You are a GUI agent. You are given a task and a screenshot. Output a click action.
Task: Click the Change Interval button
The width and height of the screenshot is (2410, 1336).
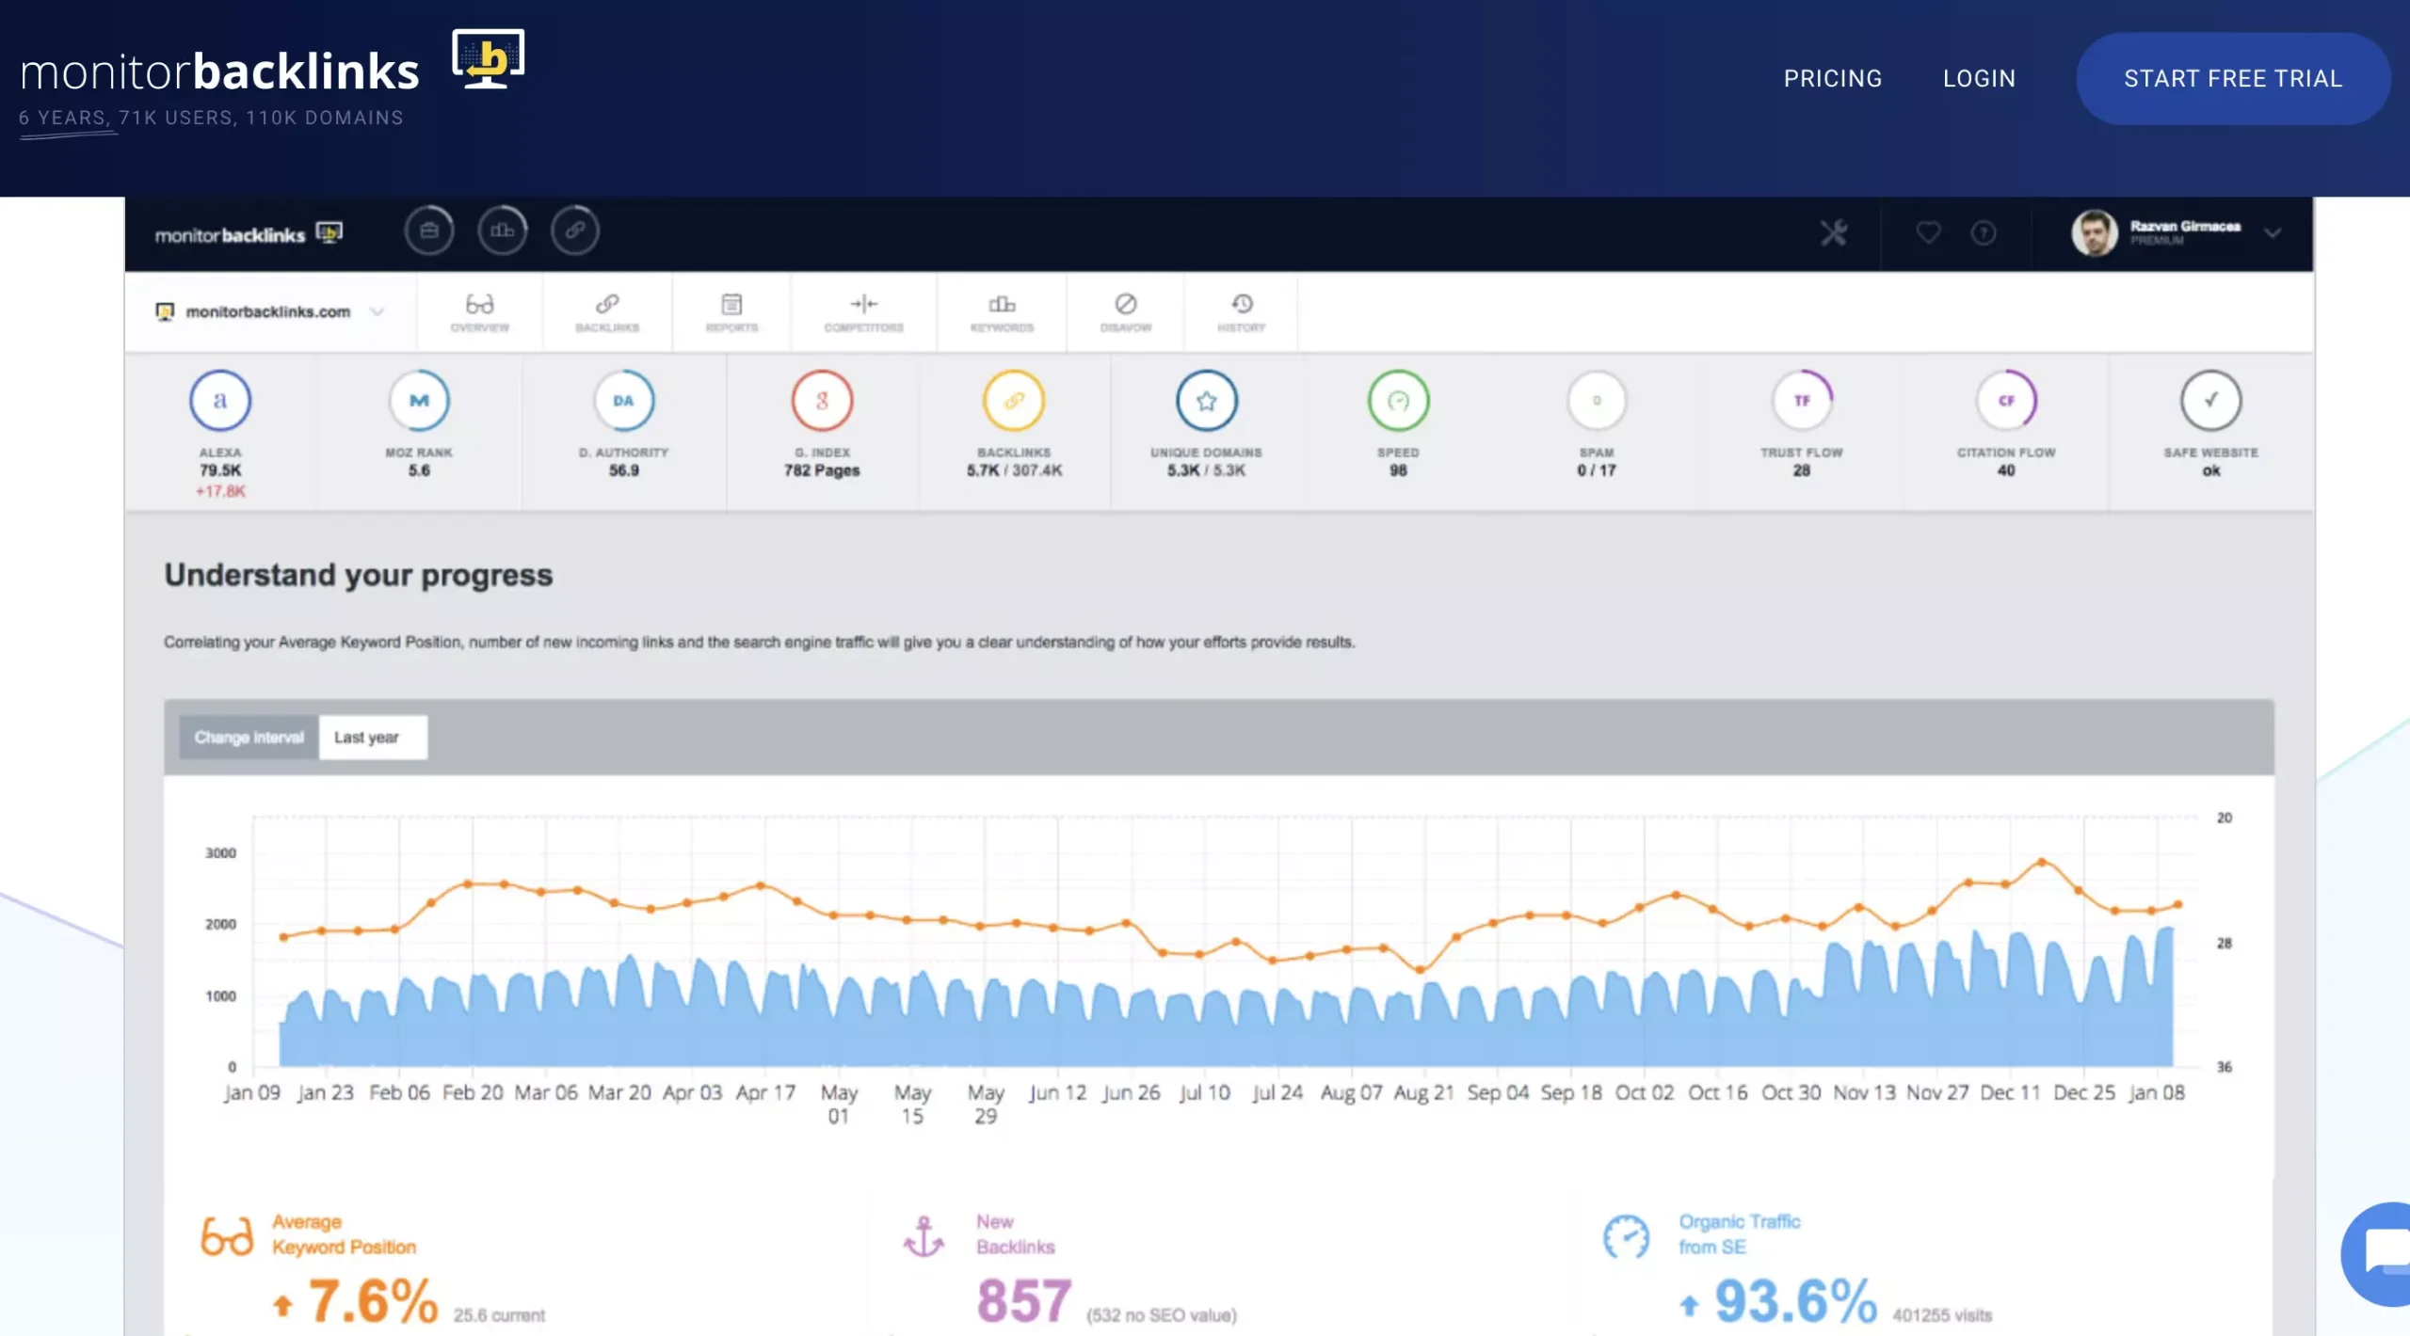[249, 738]
